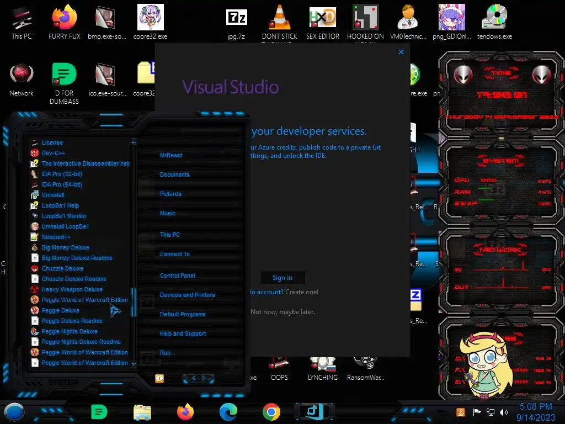
Task: Open the Network desktop icon
Action: (22, 79)
